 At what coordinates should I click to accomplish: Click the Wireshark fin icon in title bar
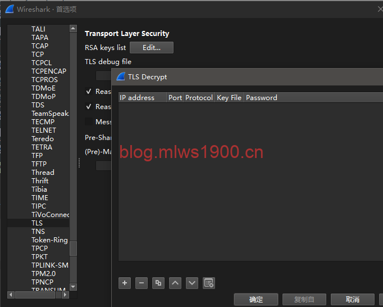[x=10, y=10]
